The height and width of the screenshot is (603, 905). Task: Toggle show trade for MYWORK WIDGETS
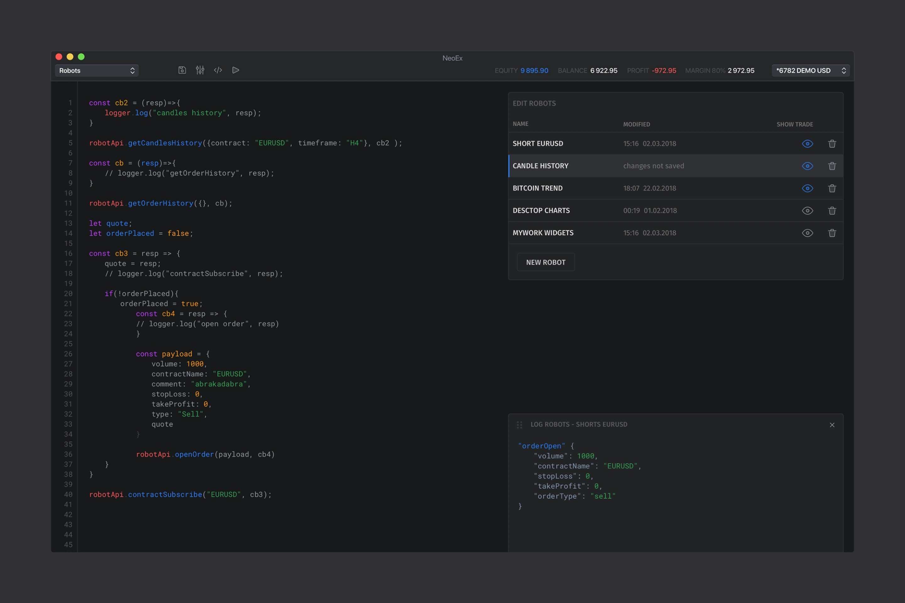tap(807, 233)
